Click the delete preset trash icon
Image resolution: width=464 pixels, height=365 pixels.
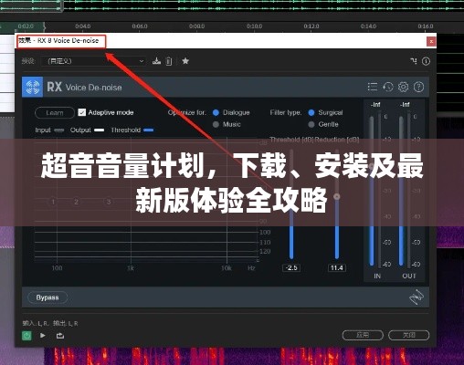click(x=169, y=61)
